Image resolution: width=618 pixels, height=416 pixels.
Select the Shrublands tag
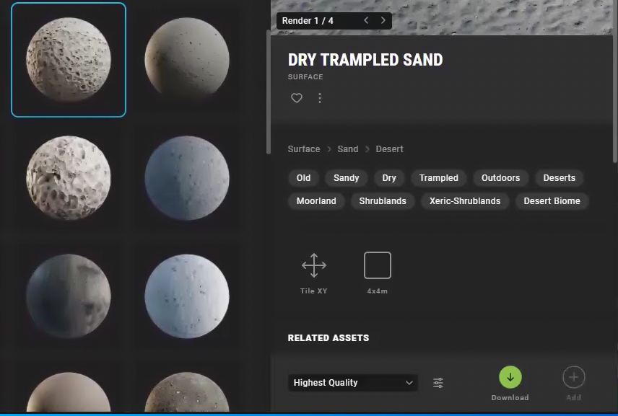coord(383,201)
